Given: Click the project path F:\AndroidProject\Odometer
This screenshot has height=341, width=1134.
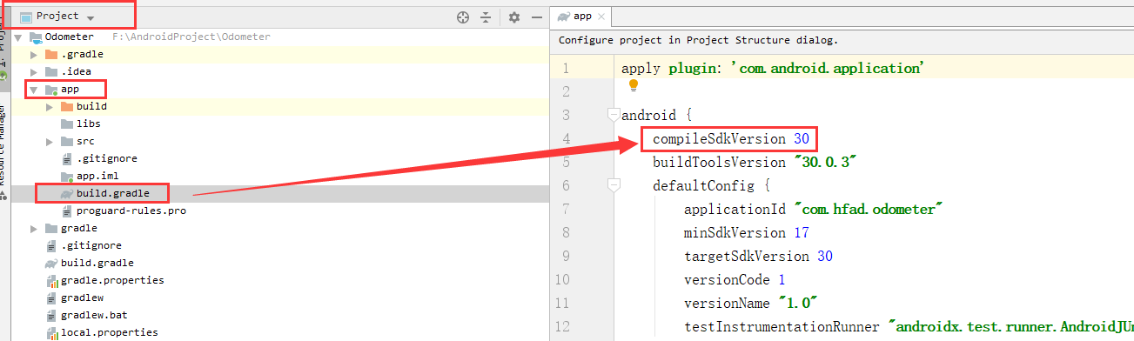Looking at the screenshot, I should (191, 37).
